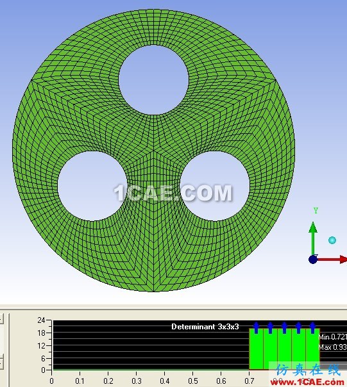Select the first green histogram bar at 0.7

click(x=257, y=349)
